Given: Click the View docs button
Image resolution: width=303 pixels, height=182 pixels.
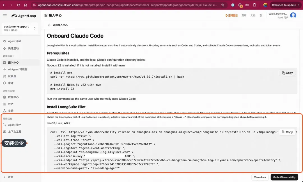Looking at the screenshot, I should [x=260, y=177].
